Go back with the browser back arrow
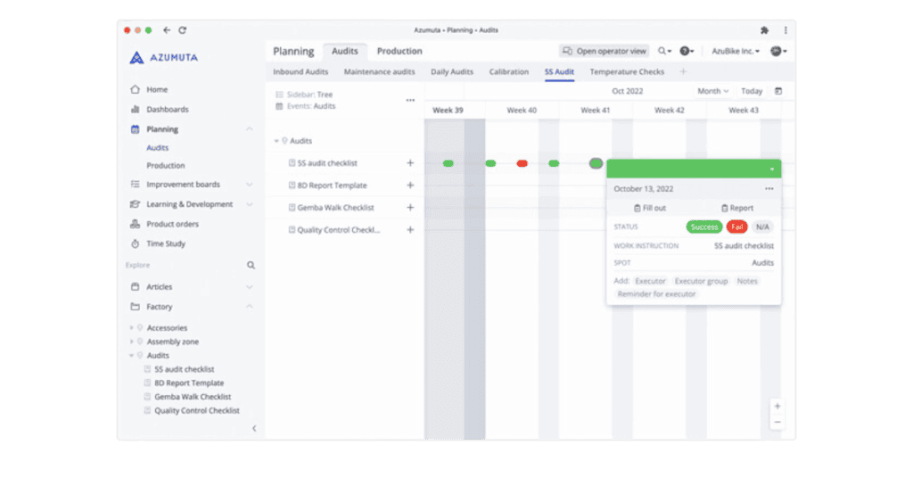913x478 pixels. [x=167, y=30]
